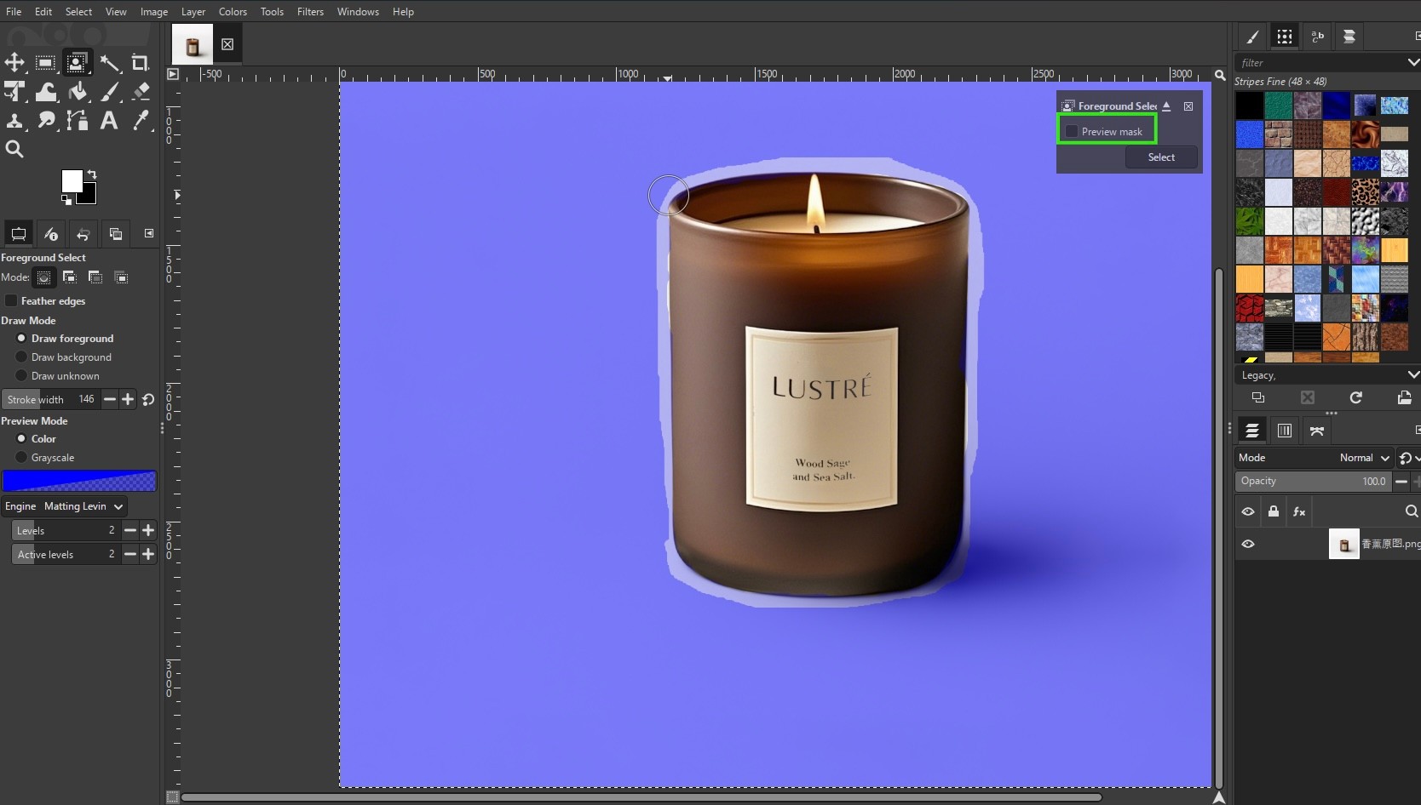Switch to Channels tab

(1285, 431)
